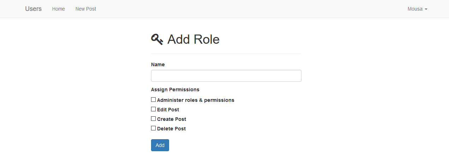Click the Add Role heading text
The width and height of the screenshot is (449, 160).
193,39
